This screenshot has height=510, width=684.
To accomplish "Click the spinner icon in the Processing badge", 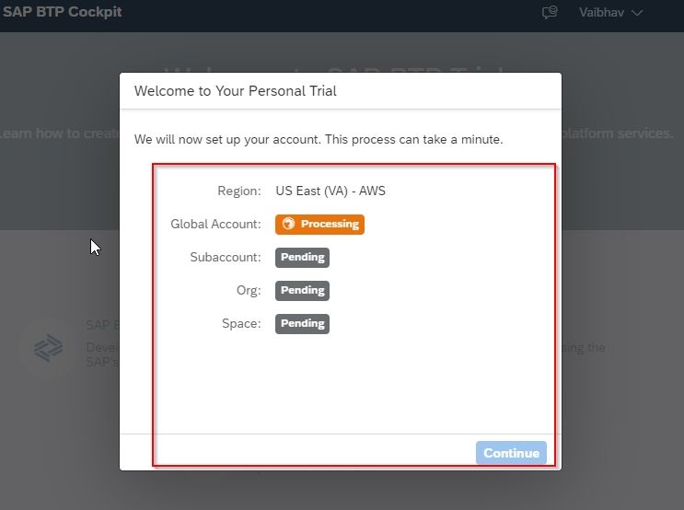I will click(288, 224).
